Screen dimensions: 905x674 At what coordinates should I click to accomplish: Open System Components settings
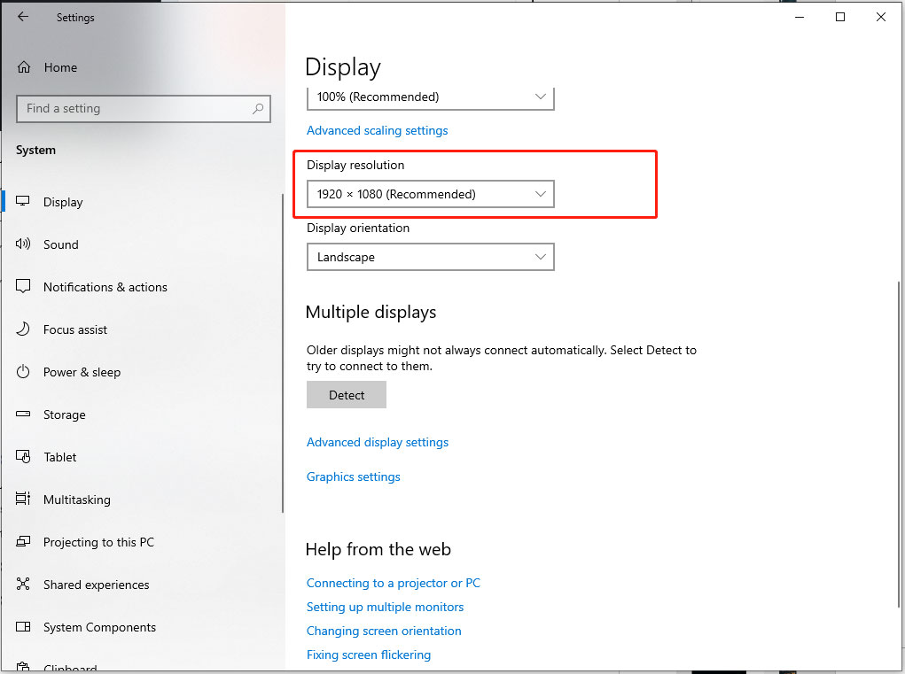(x=101, y=627)
